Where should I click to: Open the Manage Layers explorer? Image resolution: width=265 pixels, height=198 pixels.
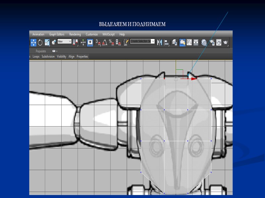[x=175, y=42]
